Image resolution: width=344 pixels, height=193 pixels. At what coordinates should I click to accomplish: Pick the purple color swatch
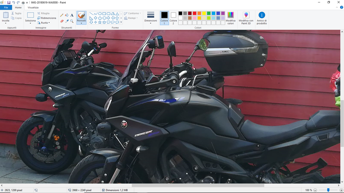coord(223,13)
